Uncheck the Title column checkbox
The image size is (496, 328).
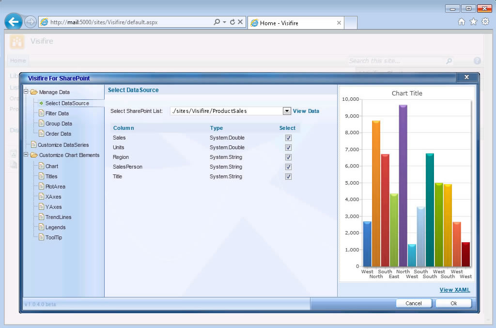(288, 176)
